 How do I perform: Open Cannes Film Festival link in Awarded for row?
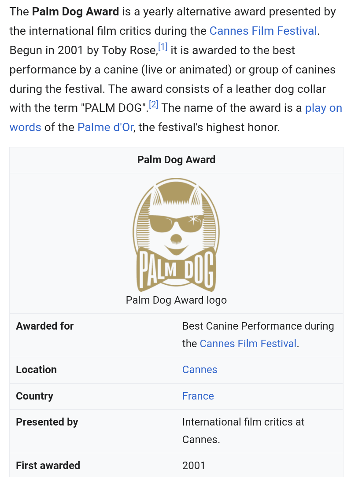(x=248, y=344)
